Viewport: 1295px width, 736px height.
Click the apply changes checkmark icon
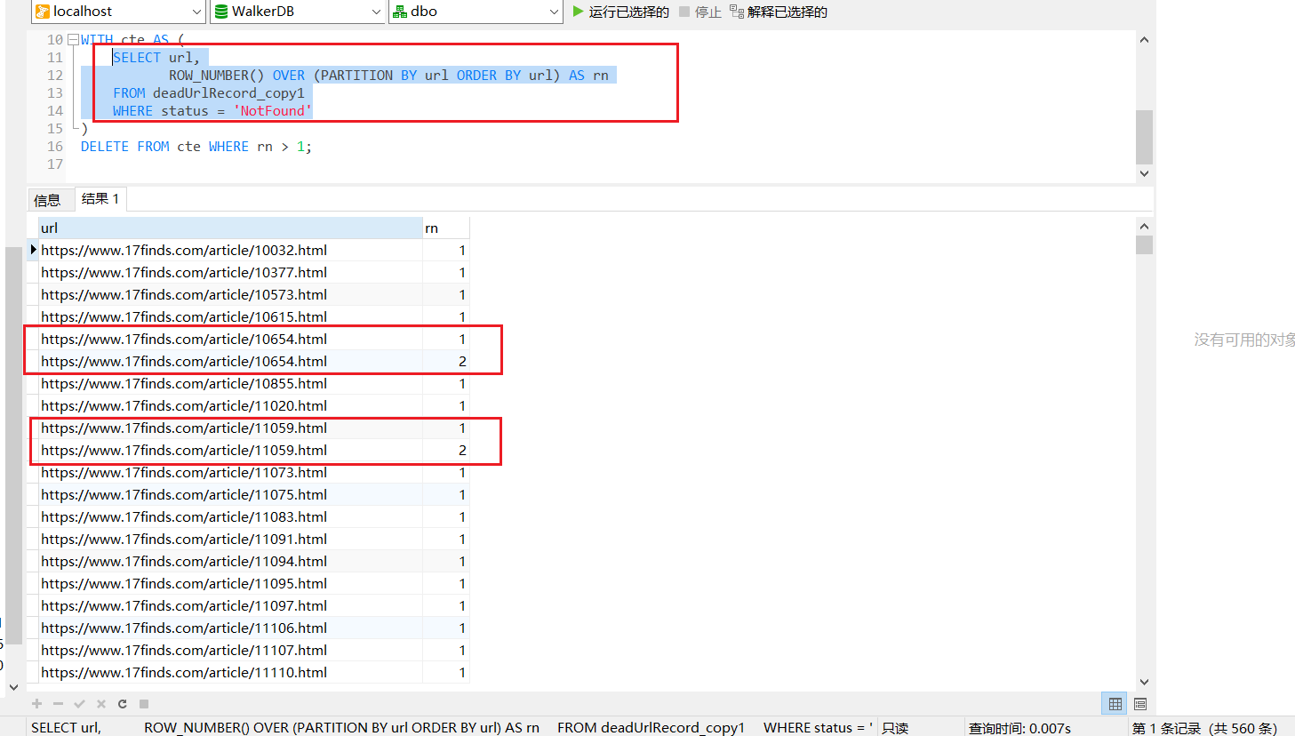point(80,704)
